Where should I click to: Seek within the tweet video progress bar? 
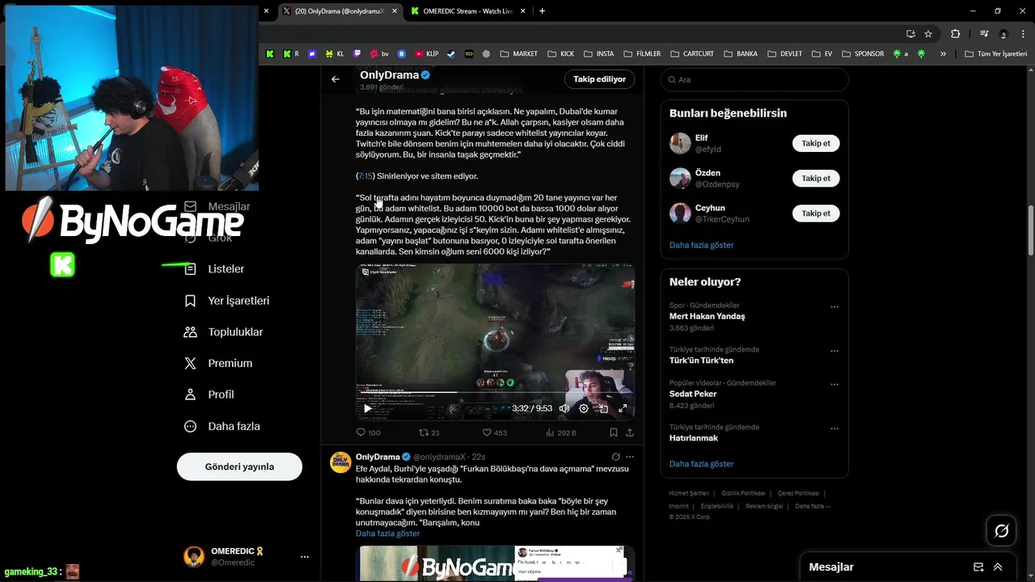495,394
